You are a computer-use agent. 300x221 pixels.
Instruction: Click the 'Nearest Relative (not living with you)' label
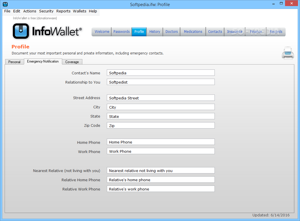tap(67, 171)
